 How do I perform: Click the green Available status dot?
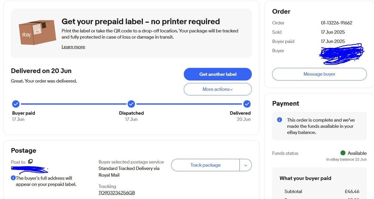pyautogui.click(x=343, y=153)
